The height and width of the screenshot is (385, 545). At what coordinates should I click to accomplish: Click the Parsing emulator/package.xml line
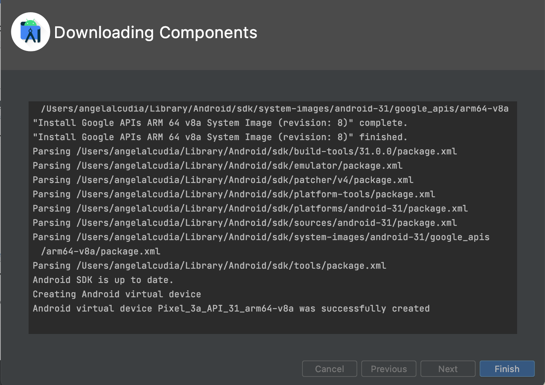click(x=217, y=166)
